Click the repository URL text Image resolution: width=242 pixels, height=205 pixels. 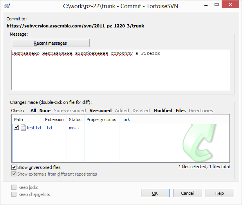75,26
